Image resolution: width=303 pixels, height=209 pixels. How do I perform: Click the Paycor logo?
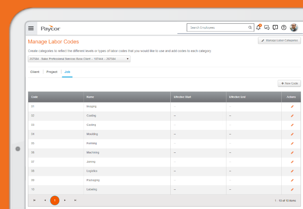point(50,28)
